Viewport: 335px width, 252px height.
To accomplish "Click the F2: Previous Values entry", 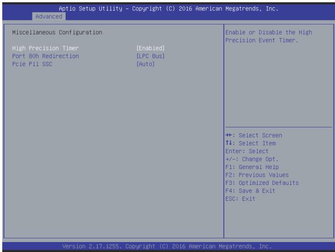I will pos(257,175).
